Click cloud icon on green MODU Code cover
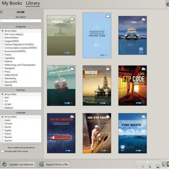 pos(72,19)
